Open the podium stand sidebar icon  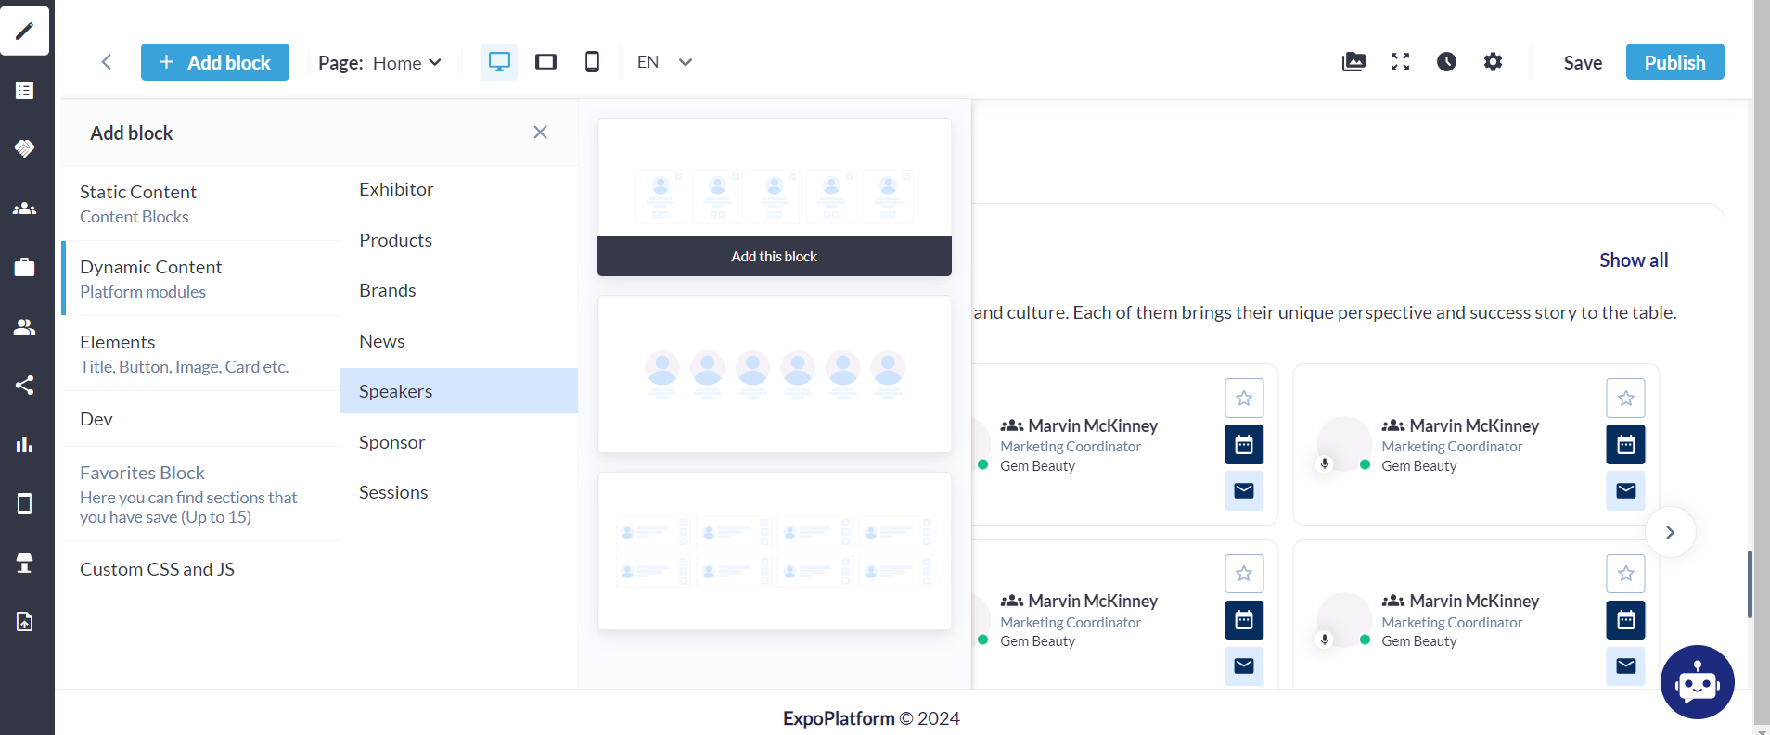point(25,563)
